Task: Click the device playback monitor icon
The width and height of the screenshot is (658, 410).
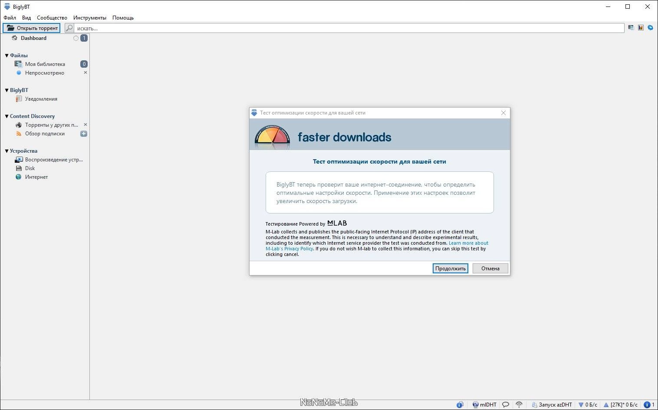Action: [x=19, y=160]
